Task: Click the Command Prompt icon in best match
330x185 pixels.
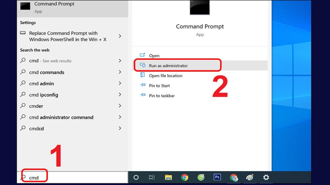Action: click(25, 6)
